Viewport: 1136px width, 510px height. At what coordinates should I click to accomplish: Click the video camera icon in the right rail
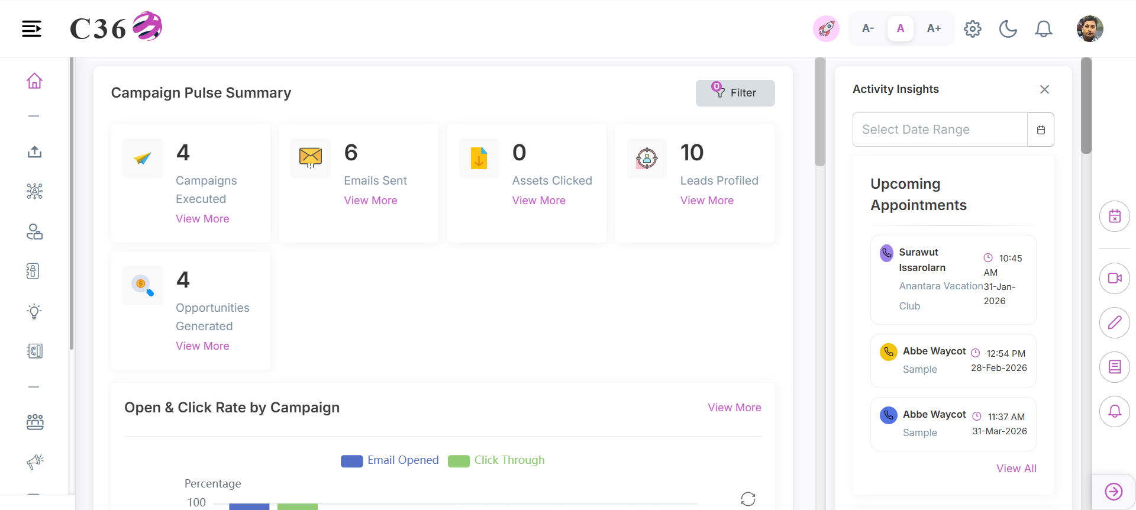point(1115,278)
